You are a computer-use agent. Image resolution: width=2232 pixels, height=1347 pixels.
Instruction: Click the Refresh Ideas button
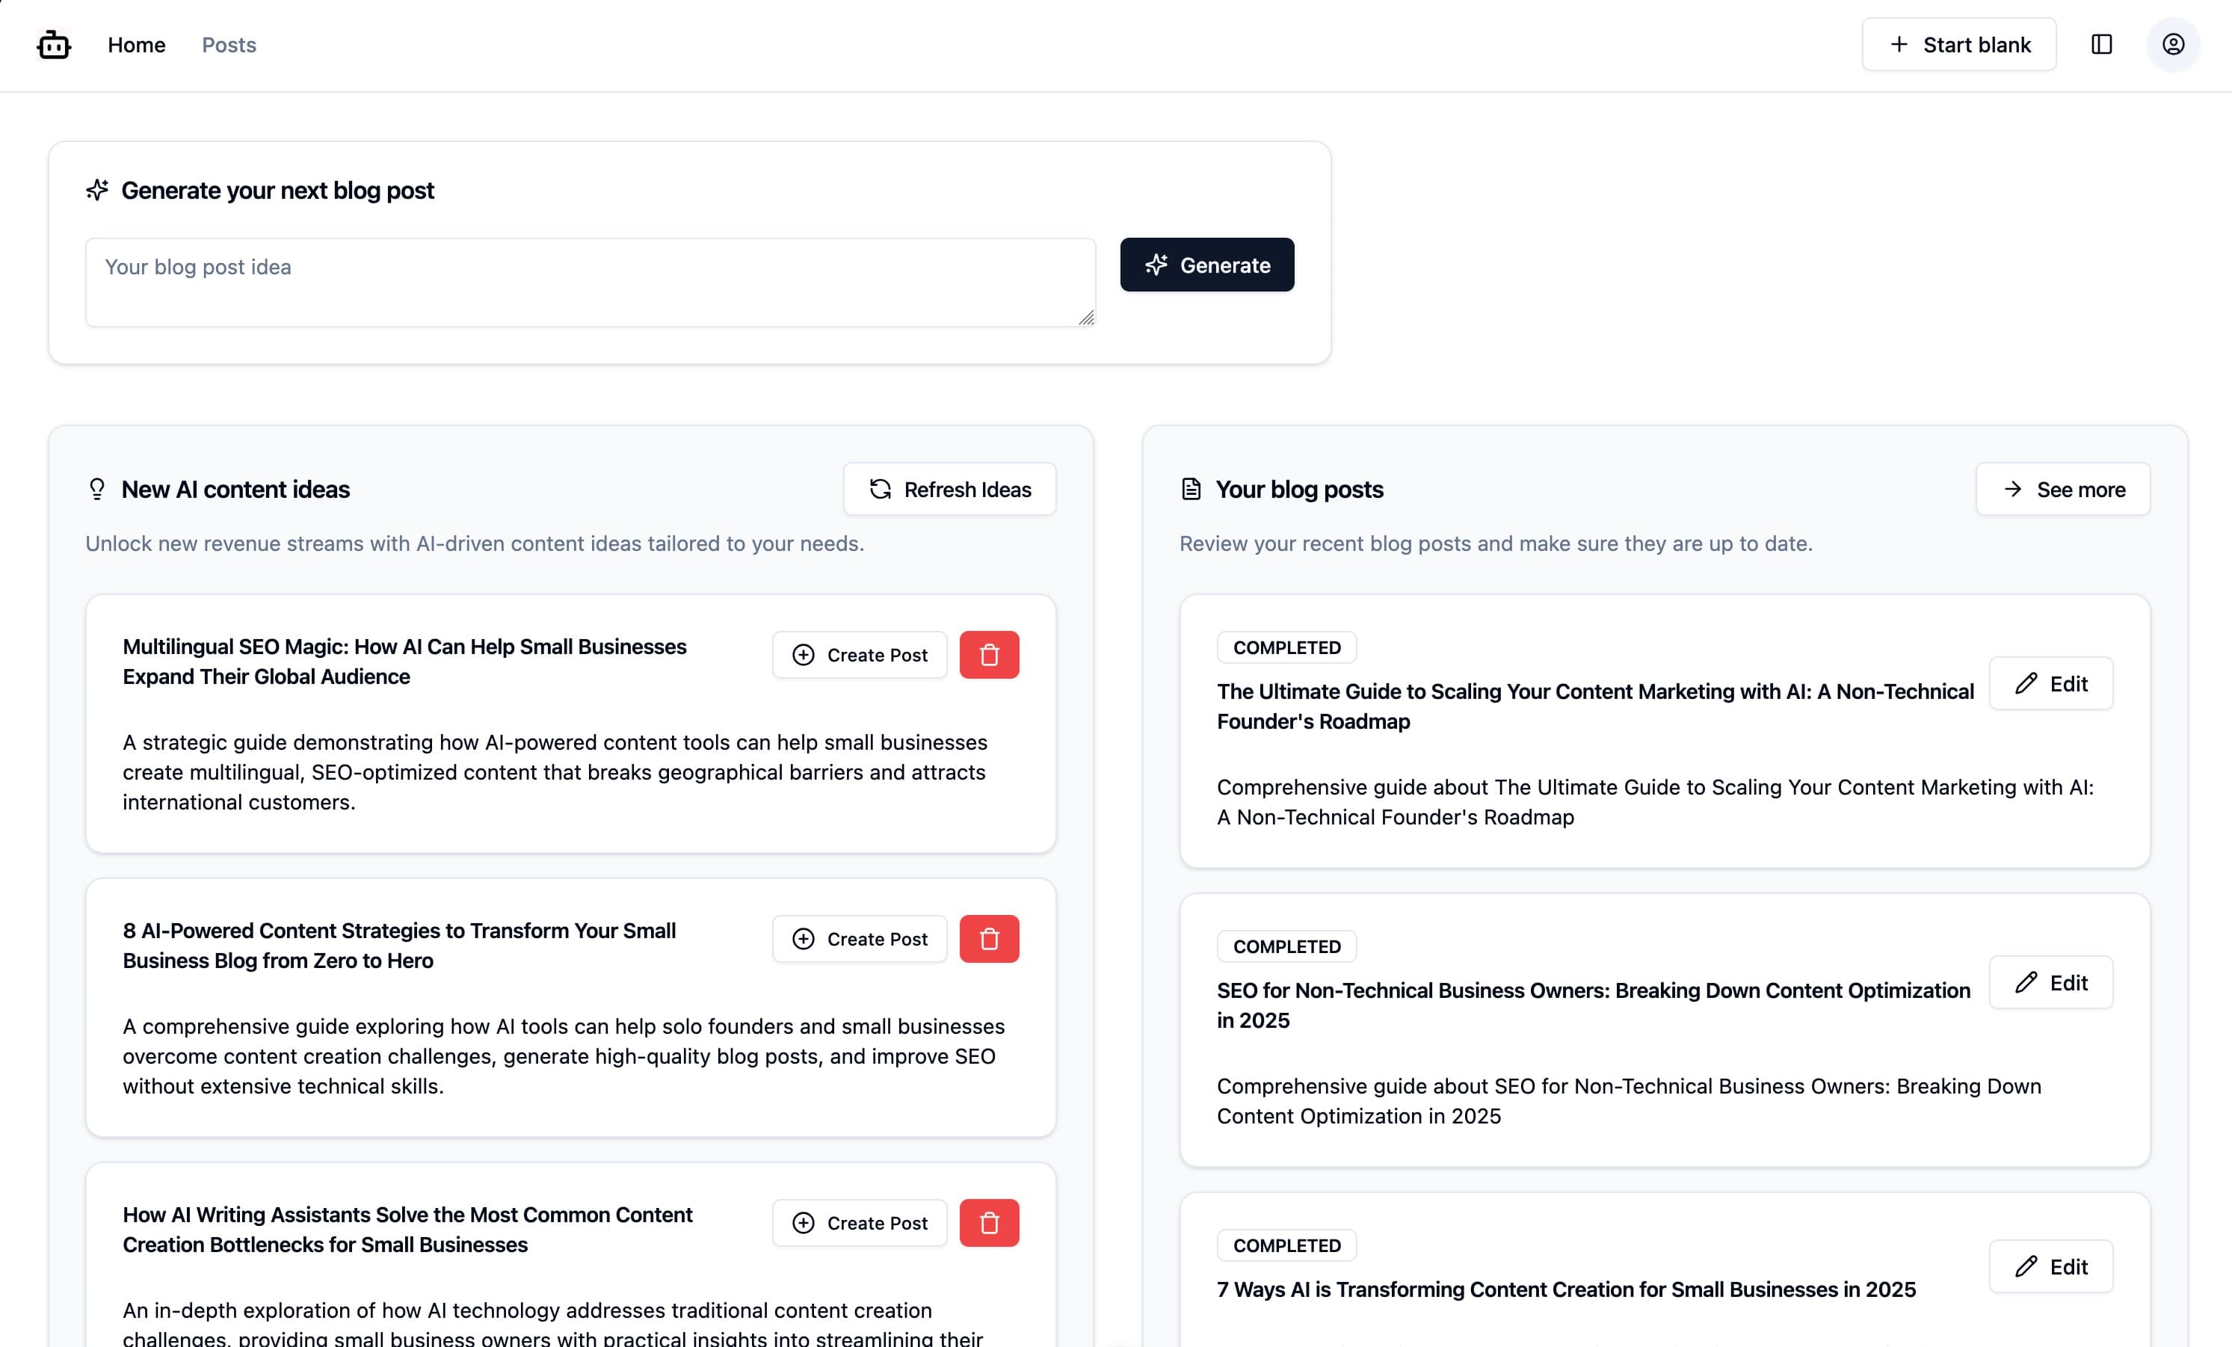tap(949, 489)
